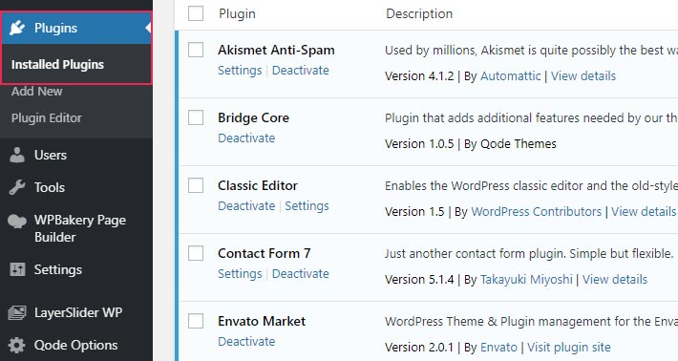Click the WPBakery Page Builder cloud icon

click(x=17, y=221)
